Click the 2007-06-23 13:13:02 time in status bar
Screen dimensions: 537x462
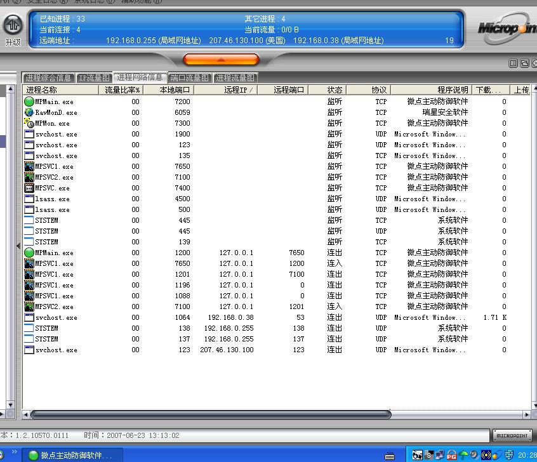143,435
